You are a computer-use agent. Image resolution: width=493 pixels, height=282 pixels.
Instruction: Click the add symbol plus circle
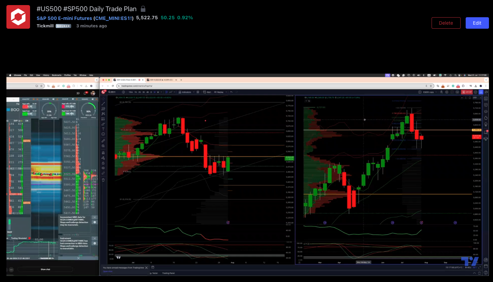124,92
